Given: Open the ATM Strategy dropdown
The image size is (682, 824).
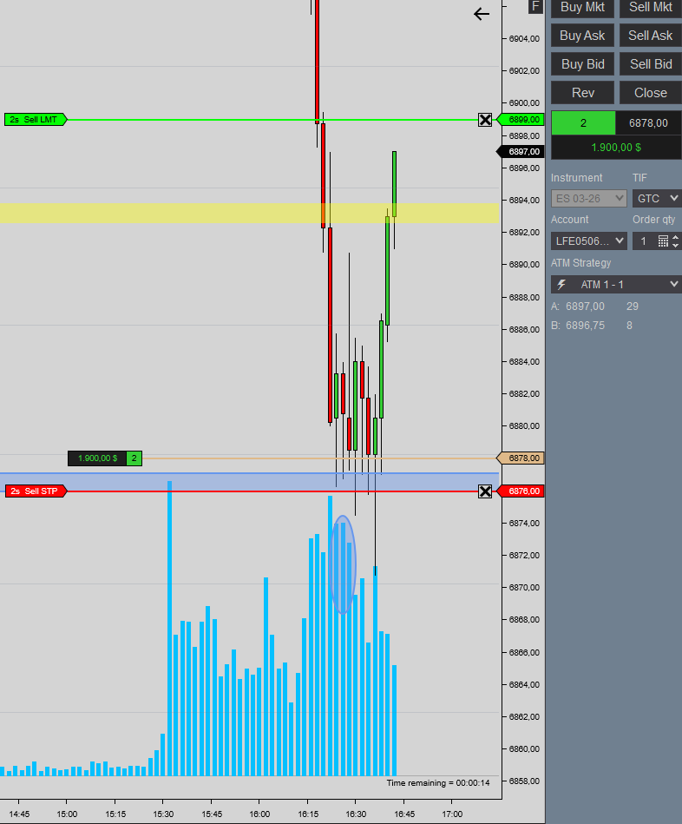Looking at the screenshot, I should [616, 284].
